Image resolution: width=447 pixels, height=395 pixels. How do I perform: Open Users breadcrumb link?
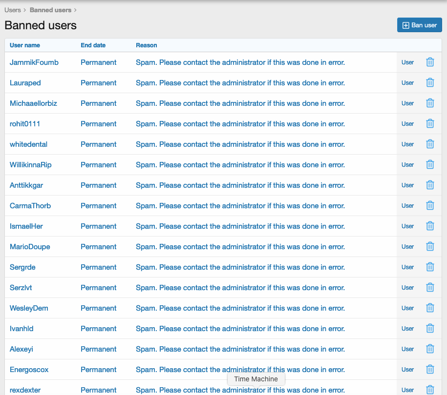13,10
